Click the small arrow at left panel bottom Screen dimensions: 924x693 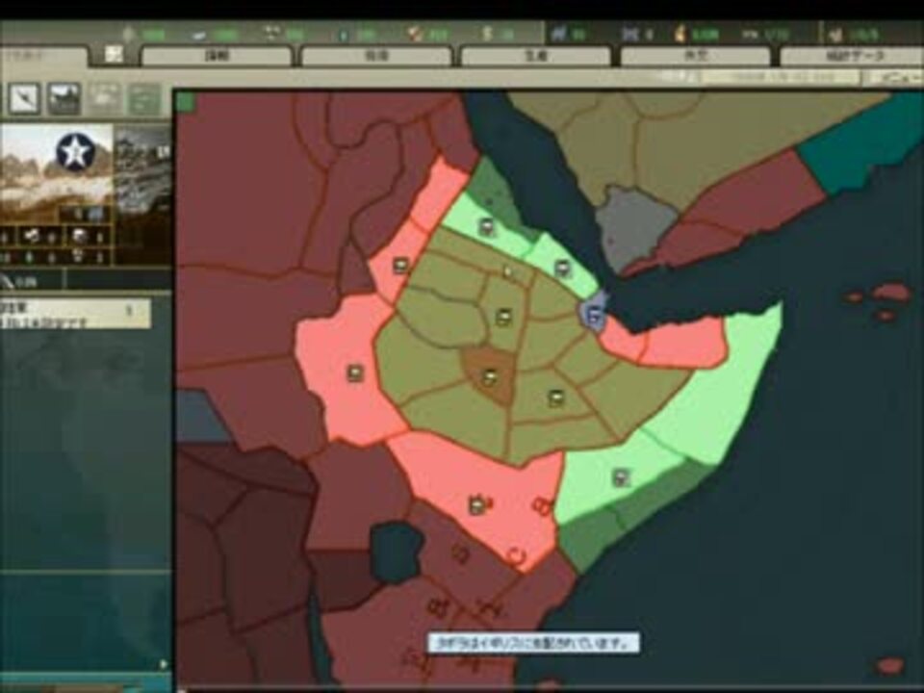164,664
